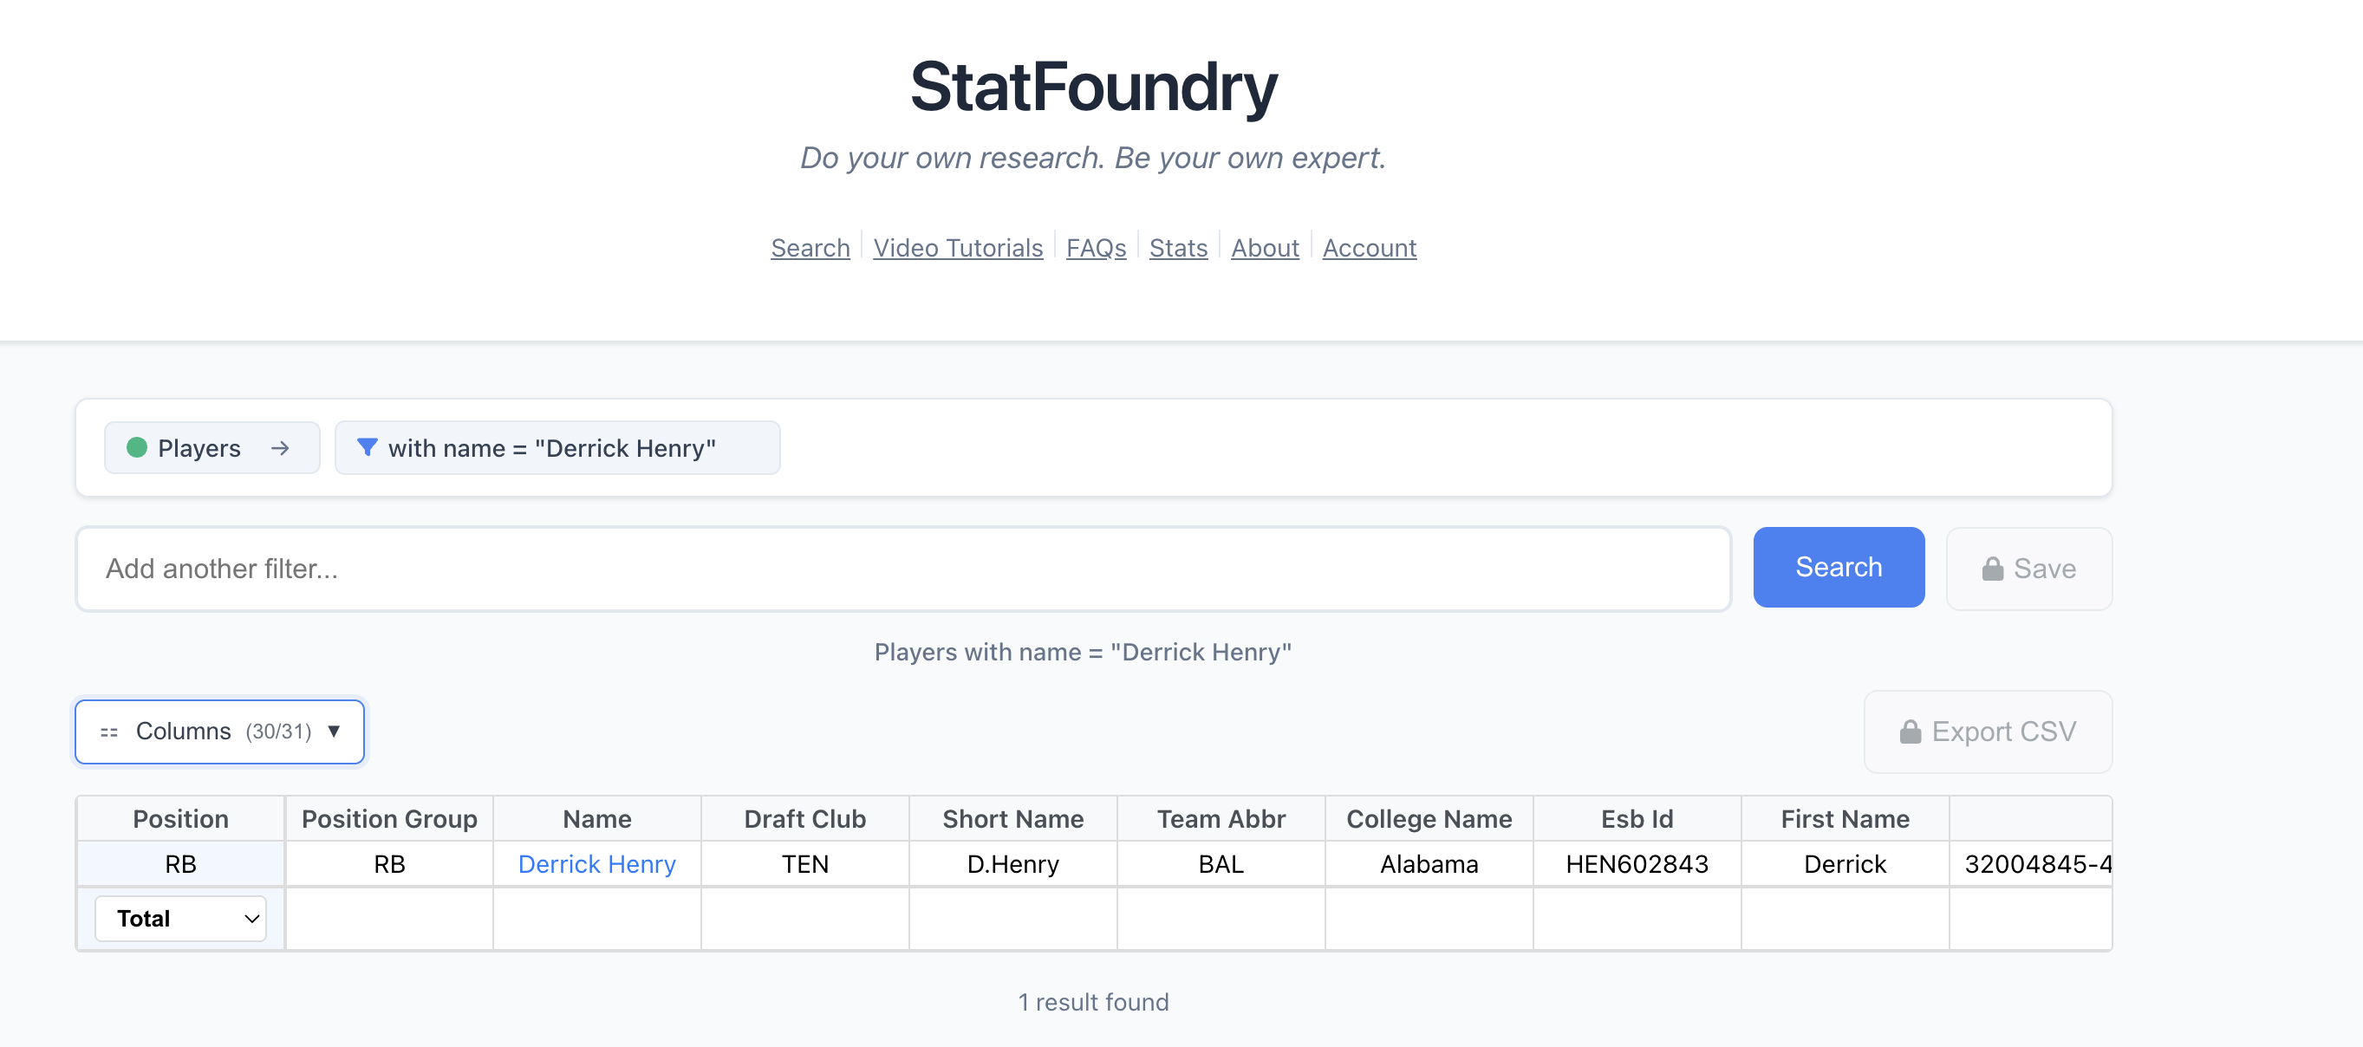2363x1047 pixels.
Task: Open the Video Tutorials page
Action: pos(958,248)
